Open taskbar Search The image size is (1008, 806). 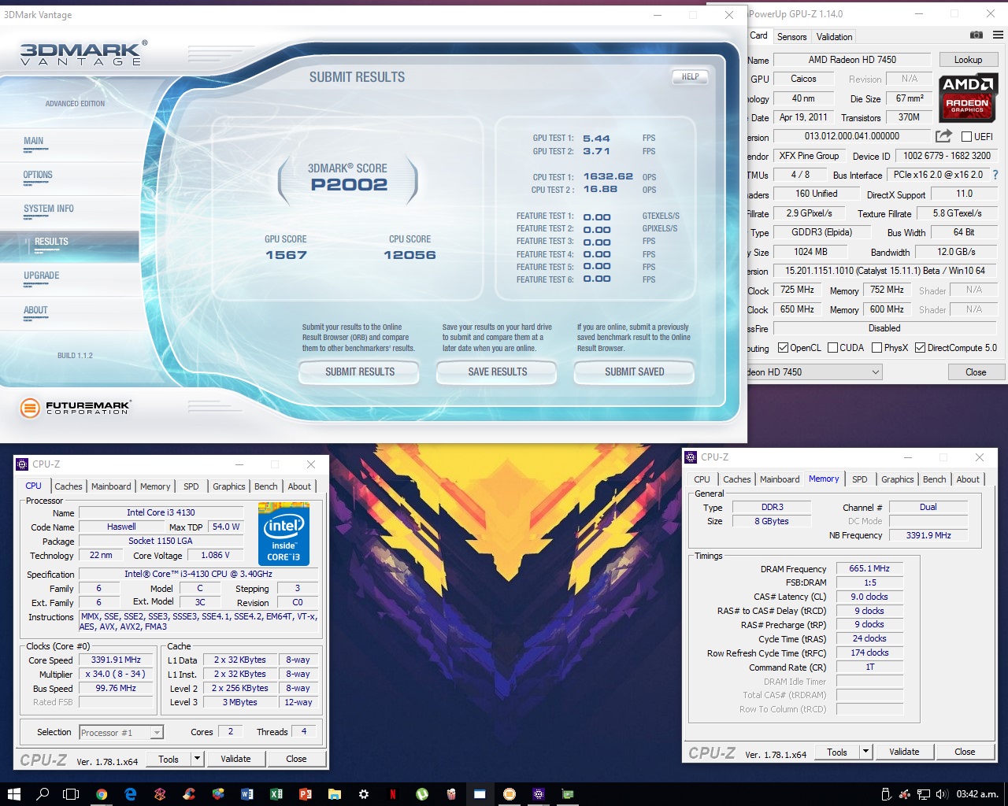[x=43, y=794]
